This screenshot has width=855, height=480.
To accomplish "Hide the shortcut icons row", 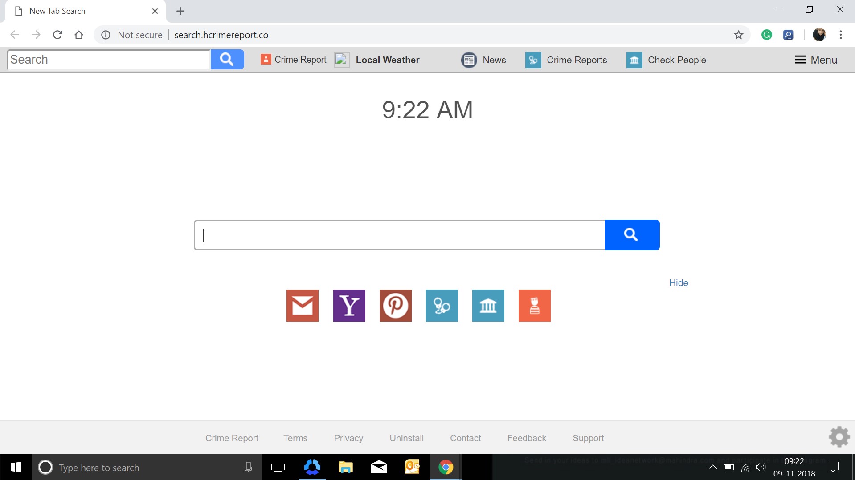I will pos(678,282).
